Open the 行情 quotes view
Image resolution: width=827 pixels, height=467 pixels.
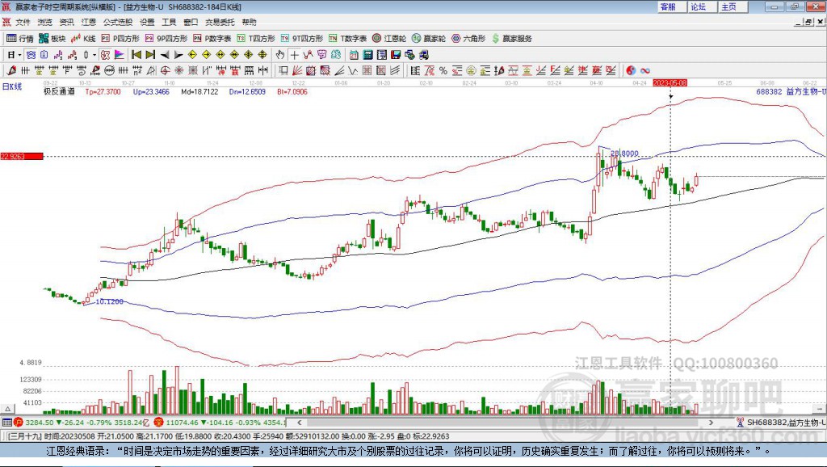point(20,39)
